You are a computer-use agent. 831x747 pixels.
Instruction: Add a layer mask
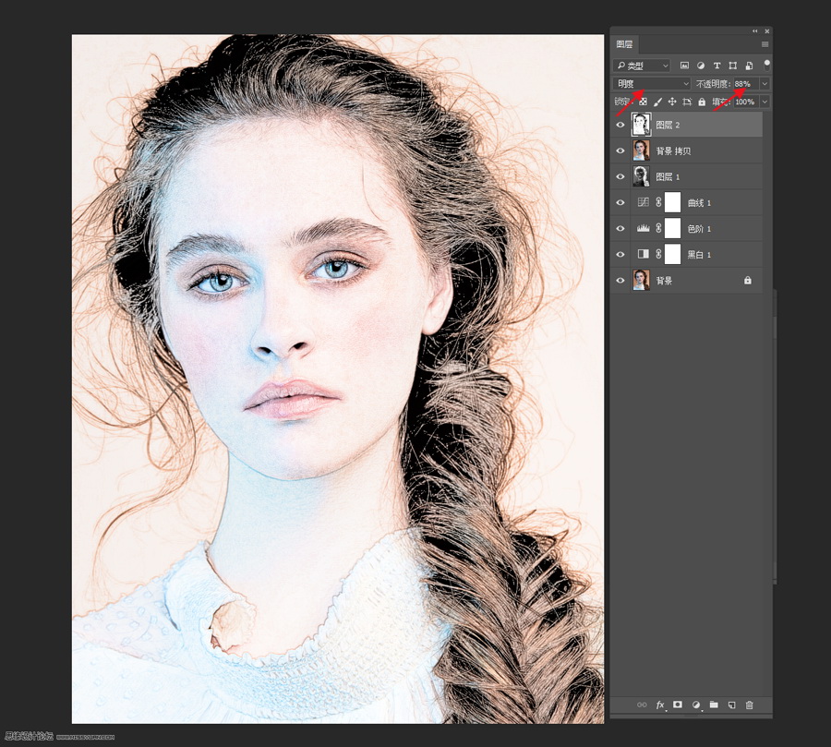[678, 705]
